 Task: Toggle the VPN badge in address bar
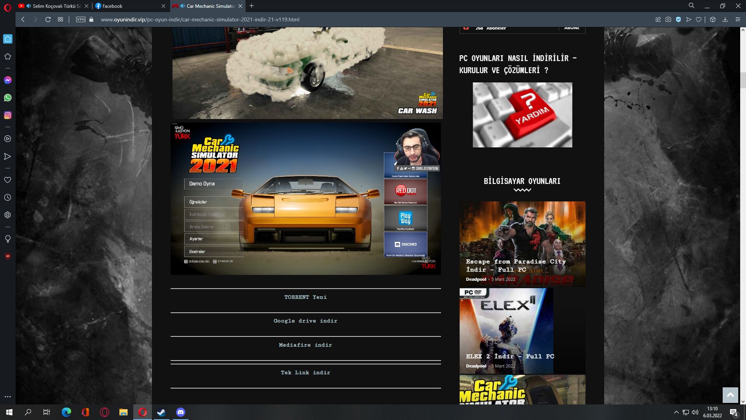pos(81,19)
